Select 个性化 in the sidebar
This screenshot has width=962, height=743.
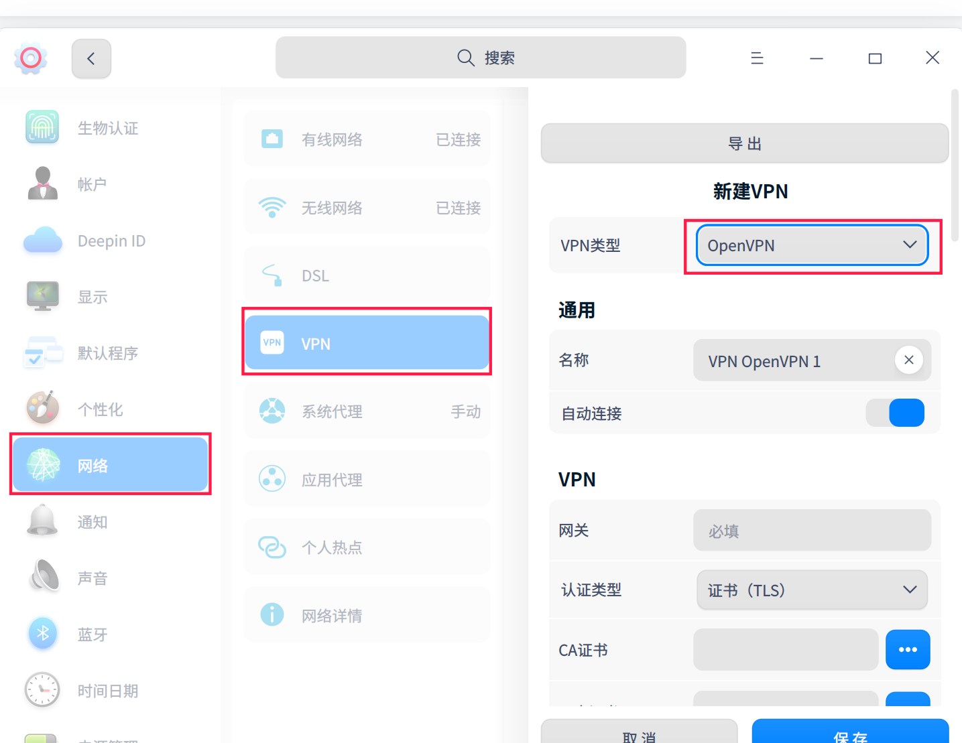tap(111, 409)
